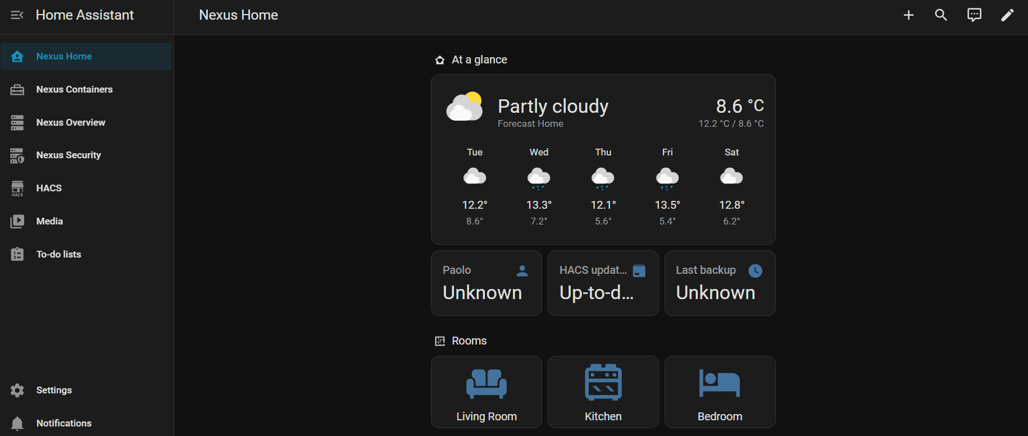Viewport: 1028px width, 436px height.
Task: Click the Settings gear icon
Action: coord(17,390)
